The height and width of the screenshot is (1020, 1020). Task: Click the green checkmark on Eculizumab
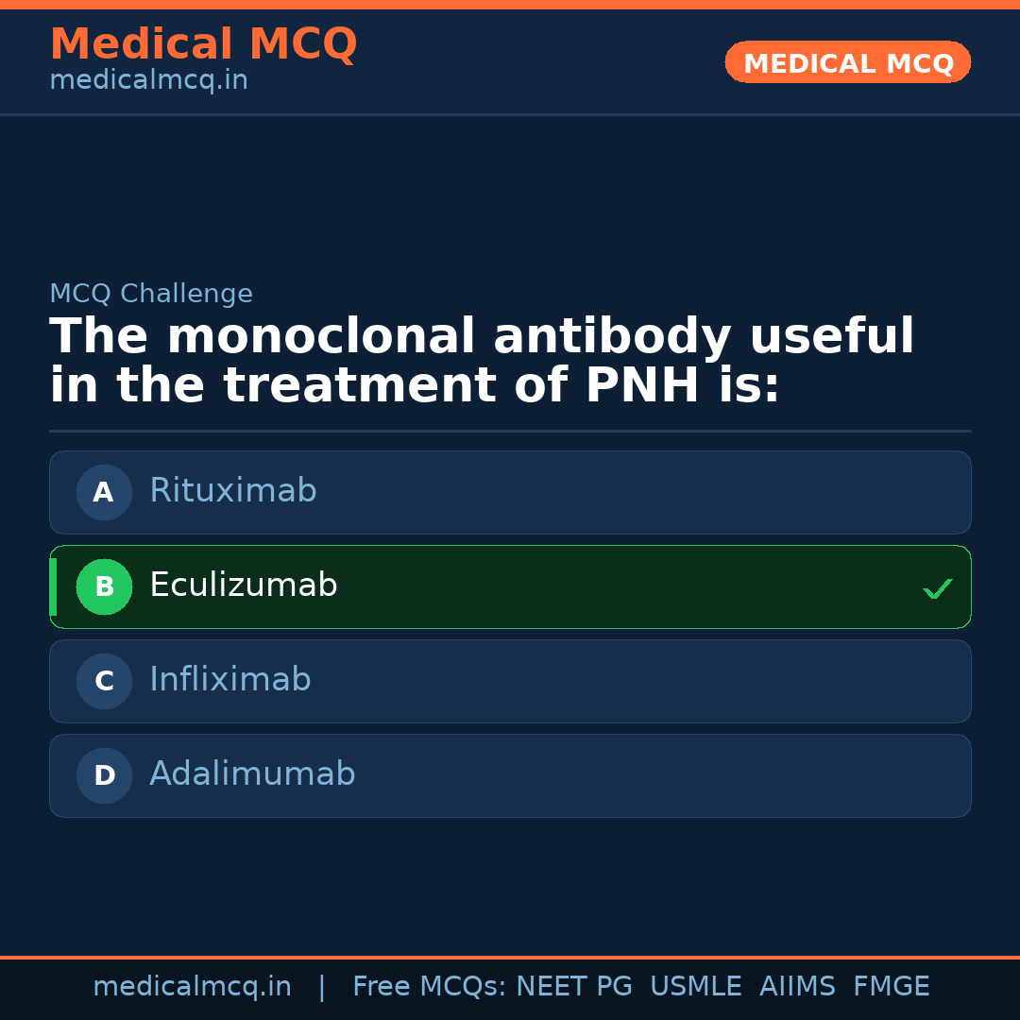point(937,589)
